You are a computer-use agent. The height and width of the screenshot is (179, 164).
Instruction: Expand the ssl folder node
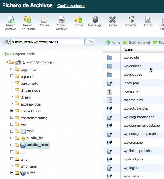12,152
